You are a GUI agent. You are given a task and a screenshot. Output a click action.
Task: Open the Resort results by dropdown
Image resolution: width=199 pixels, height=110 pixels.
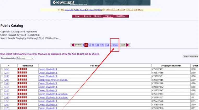25,58
